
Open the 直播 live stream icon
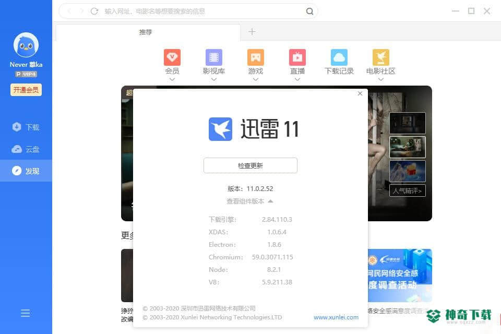tap(297, 57)
